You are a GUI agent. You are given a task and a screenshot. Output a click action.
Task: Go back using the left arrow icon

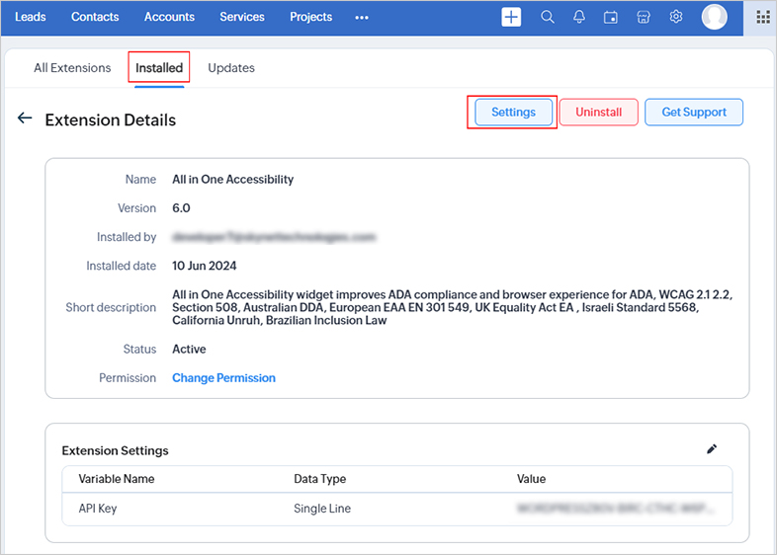click(25, 118)
